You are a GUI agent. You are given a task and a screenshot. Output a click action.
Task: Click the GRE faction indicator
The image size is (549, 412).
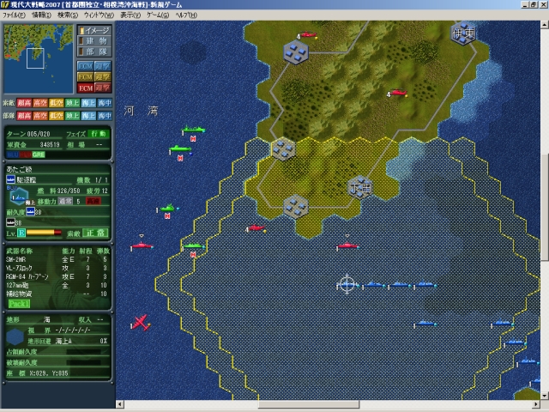pyautogui.click(x=39, y=154)
